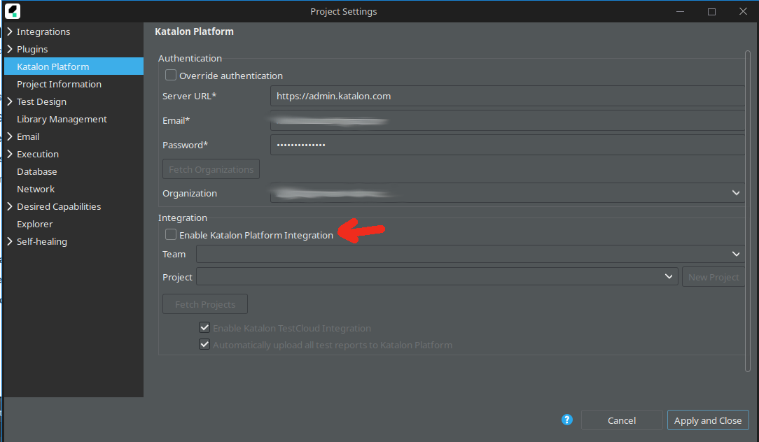The width and height of the screenshot is (759, 442).
Task: Uncheck automatic upload of test reports
Action: tap(204, 344)
